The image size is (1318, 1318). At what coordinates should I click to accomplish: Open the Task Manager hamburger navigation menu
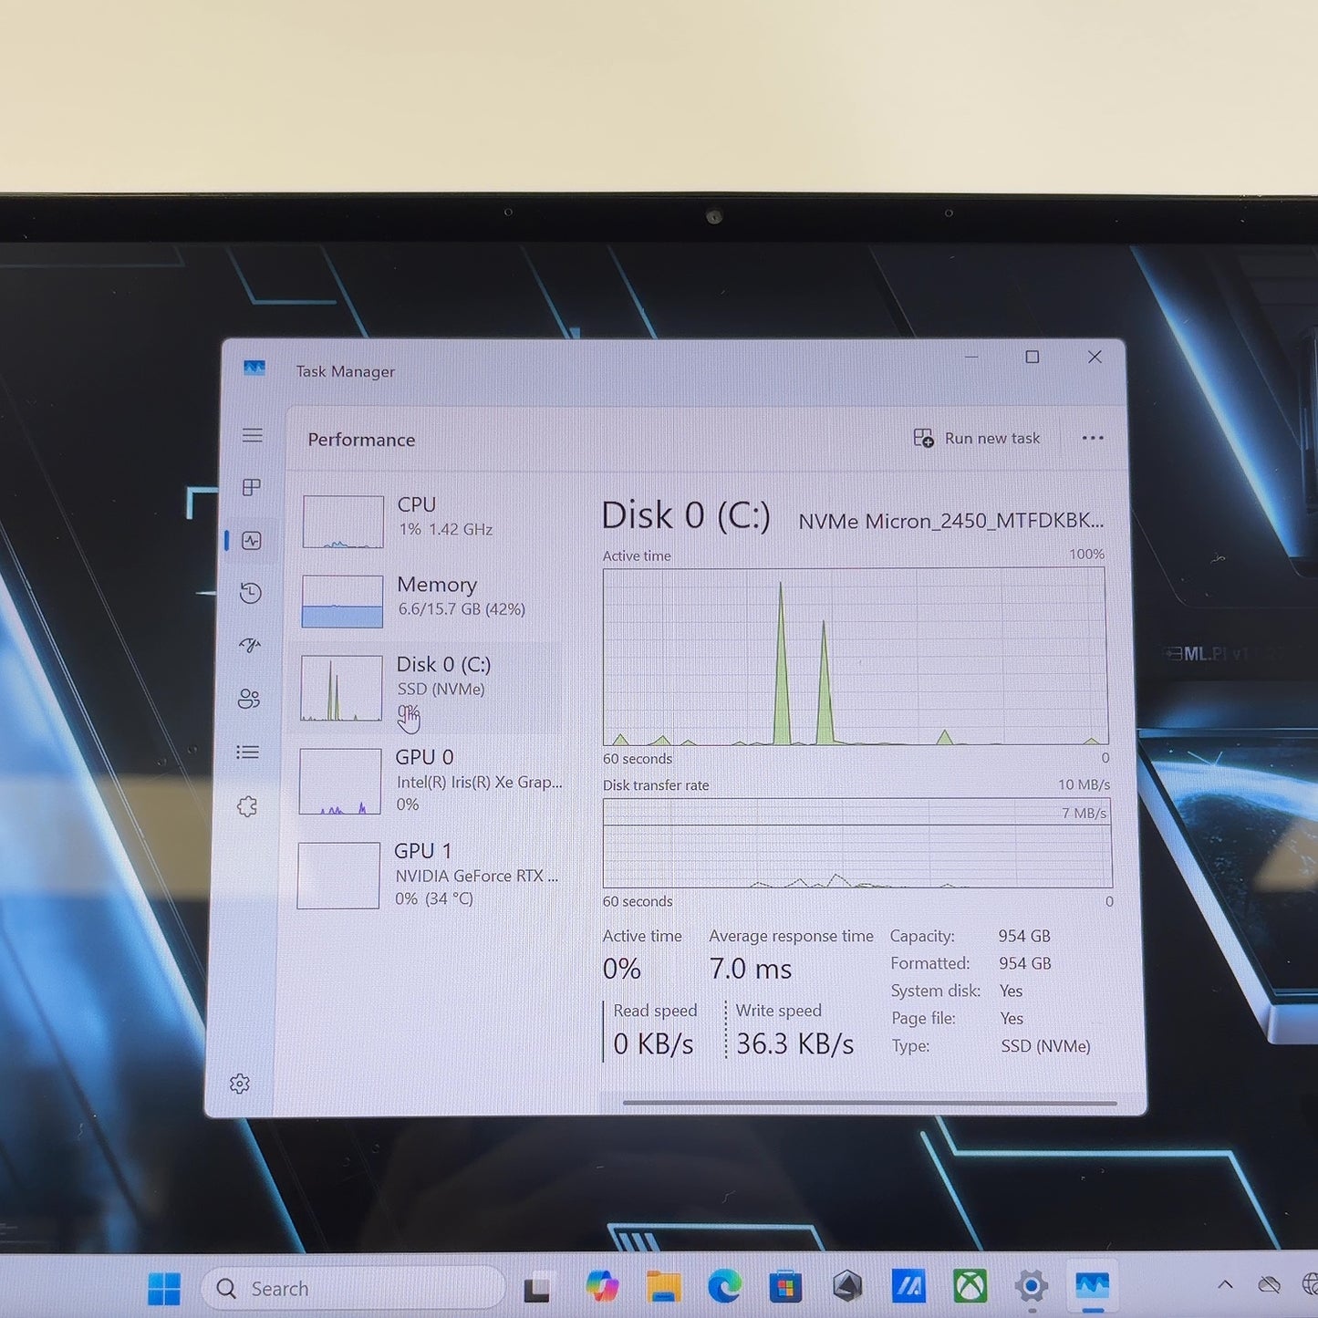pyautogui.click(x=253, y=435)
